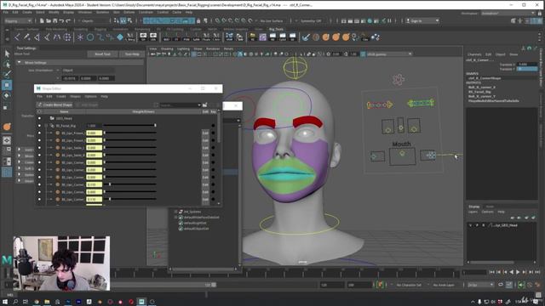Open File Explorer from the taskbar
Image resolution: width=545 pixels, height=306 pixels.
(x=47, y=302)
